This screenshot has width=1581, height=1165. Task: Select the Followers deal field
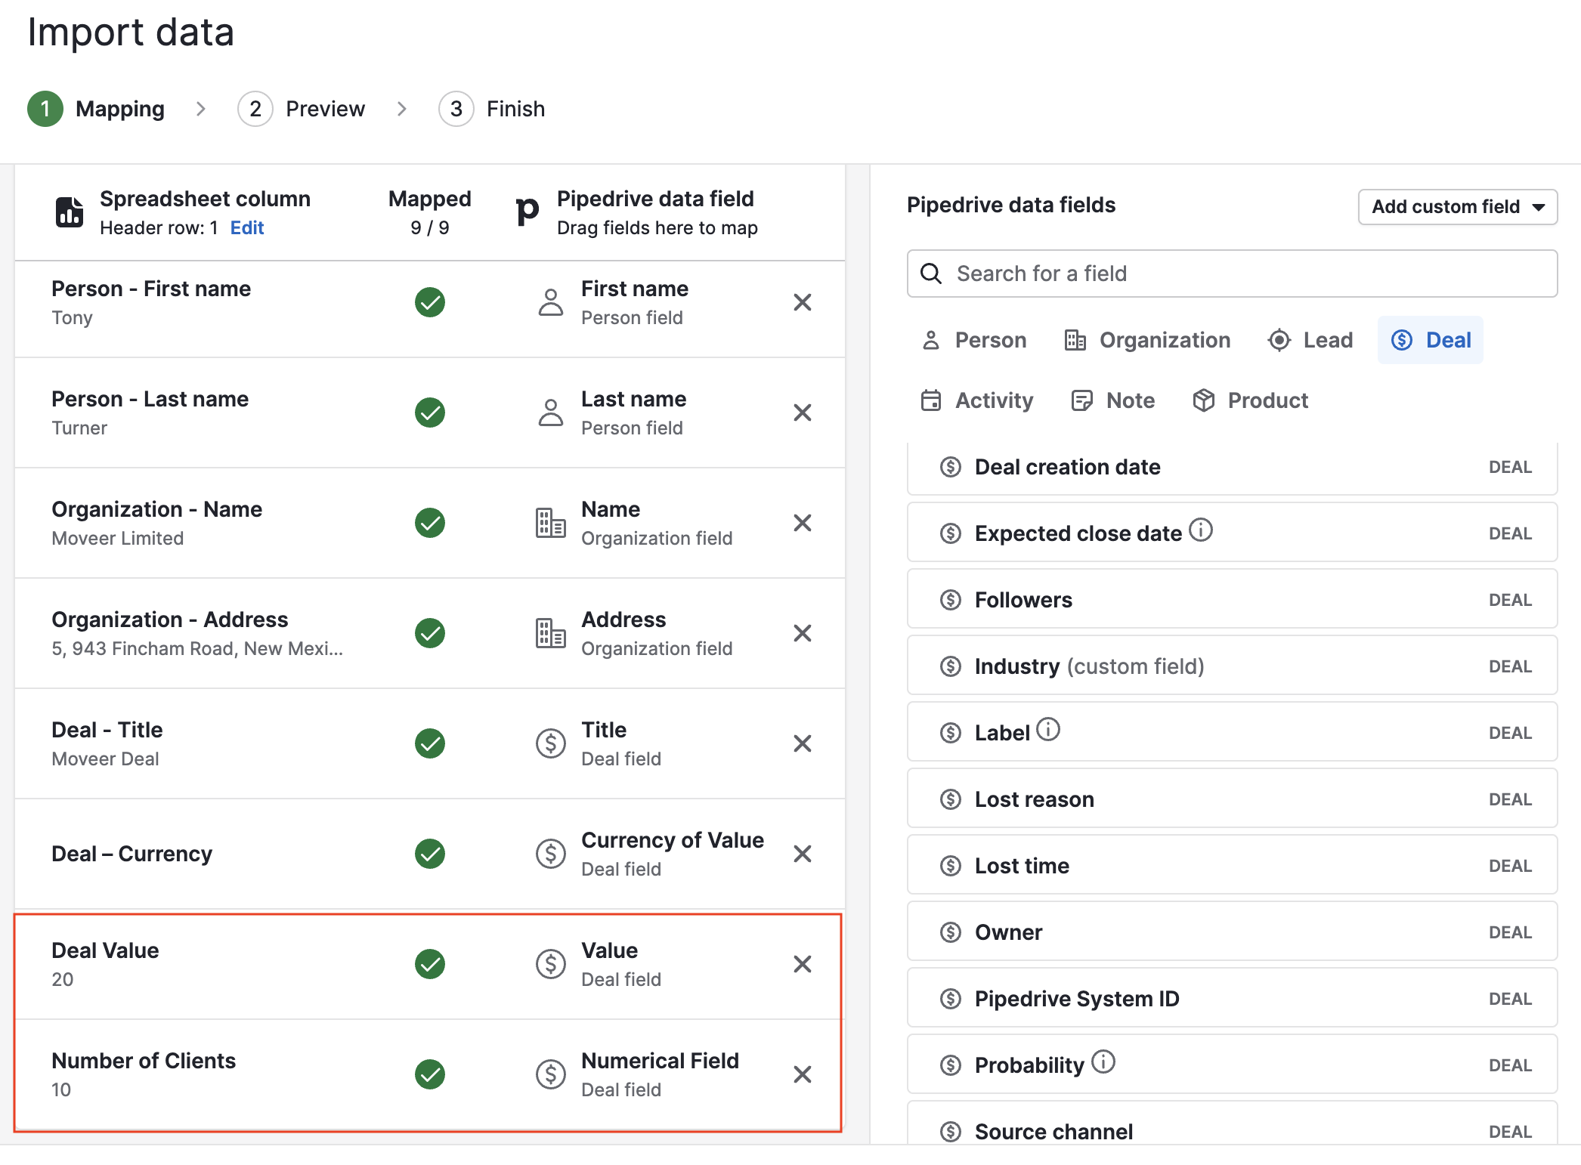tap(1232, 600)
